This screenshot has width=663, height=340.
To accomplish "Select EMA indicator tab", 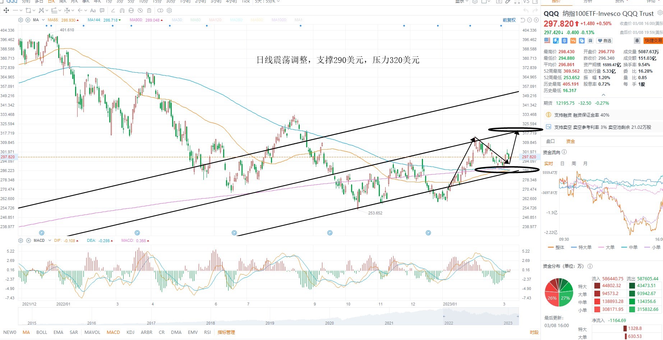I will 58,332.
